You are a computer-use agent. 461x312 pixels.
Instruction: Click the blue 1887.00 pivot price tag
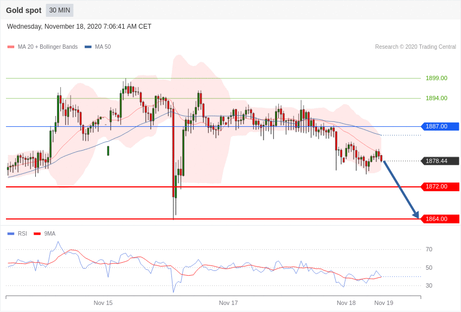pyautogui.click(x=440, y=127)
